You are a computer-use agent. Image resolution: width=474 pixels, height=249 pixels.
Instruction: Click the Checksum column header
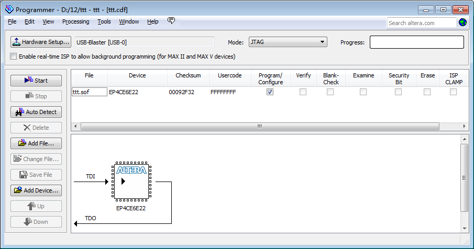(188, 78)
